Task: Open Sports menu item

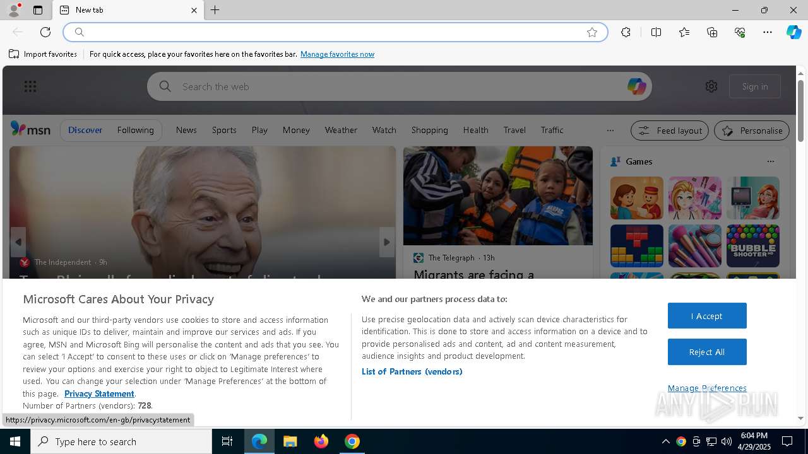Action: click(x=224, y=130)
